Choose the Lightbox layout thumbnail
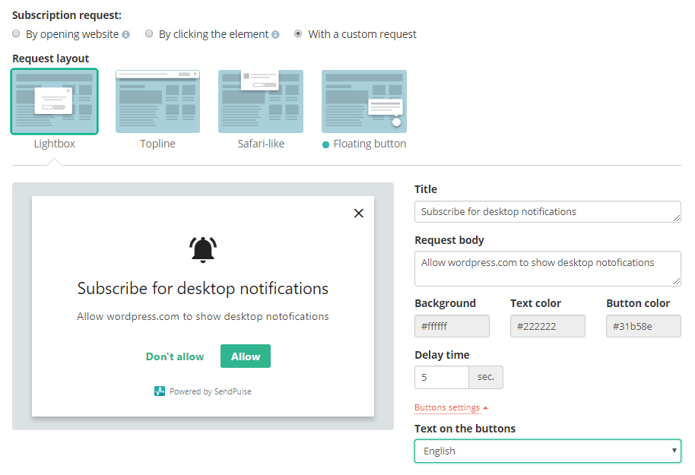The image size is (695, 475). [x=55, y=102]
